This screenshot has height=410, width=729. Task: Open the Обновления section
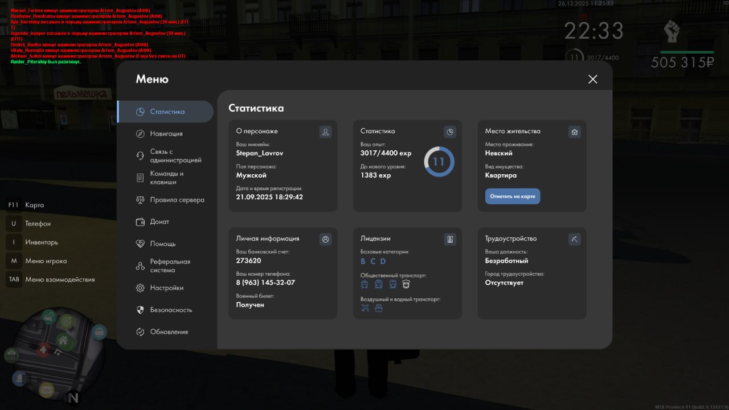(169, 332)
